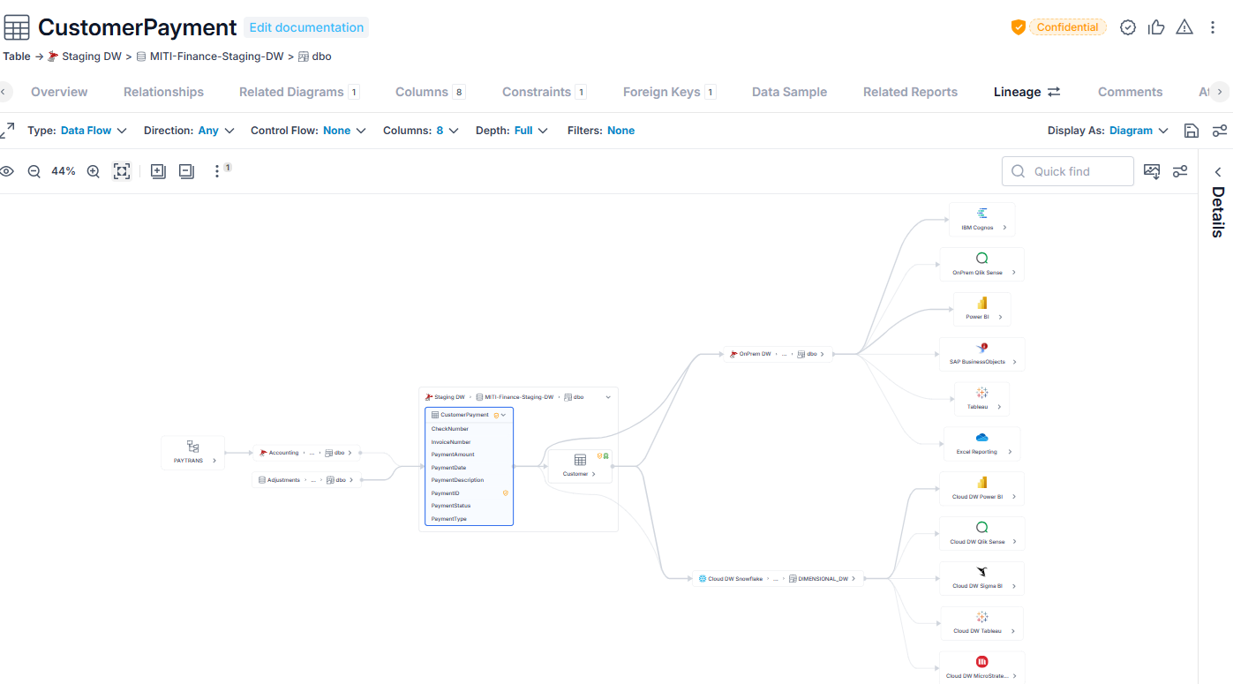Toggle fullscreen expand arrows icon
The image size is (1233, 684).
click(x=7, y=131)
